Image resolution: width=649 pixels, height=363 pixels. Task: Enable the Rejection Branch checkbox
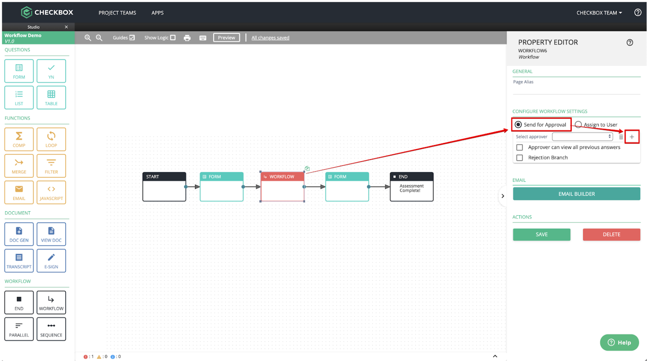tap(520, 158)
